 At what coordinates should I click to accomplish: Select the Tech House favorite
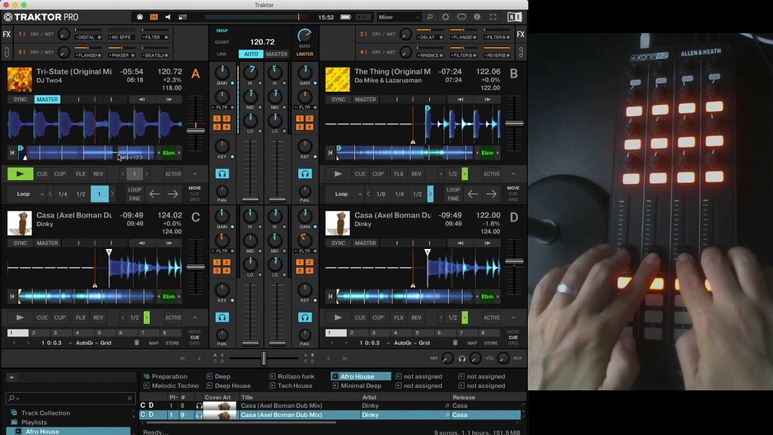click(291, 386)
